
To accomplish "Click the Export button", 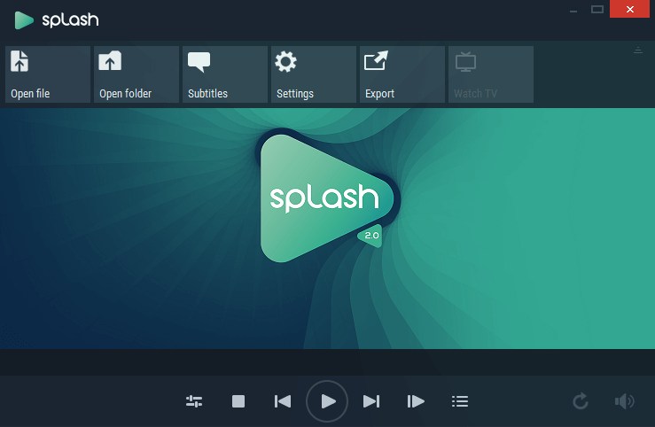I will pos(402,74).
